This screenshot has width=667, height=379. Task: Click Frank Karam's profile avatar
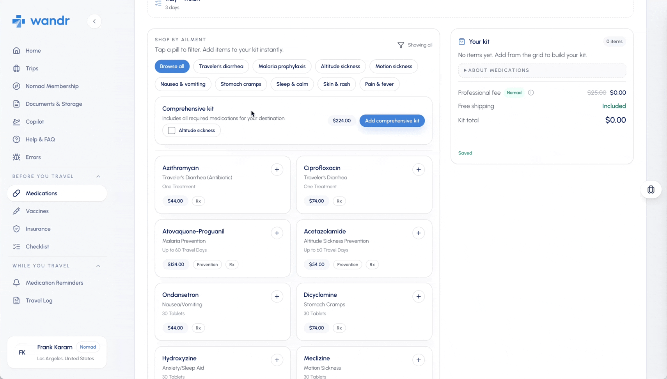(22, 352)
